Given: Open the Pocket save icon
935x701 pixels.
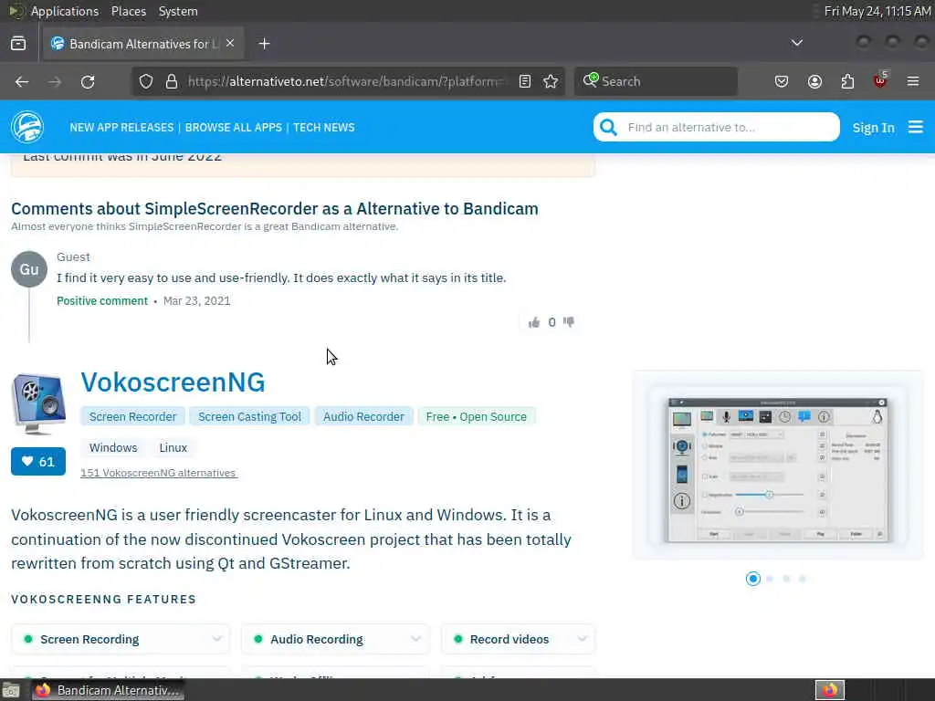Looking at the screenshot, I should click(x=782, y=81).
